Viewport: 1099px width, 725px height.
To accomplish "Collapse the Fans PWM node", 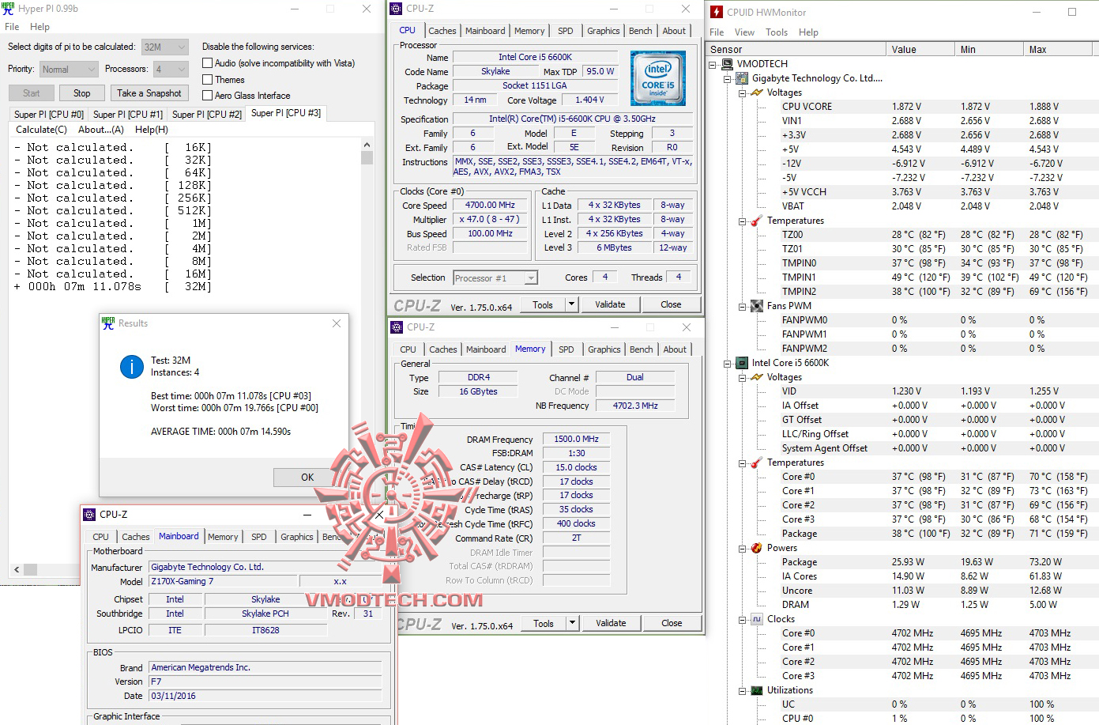I will (x=743, y=306).
